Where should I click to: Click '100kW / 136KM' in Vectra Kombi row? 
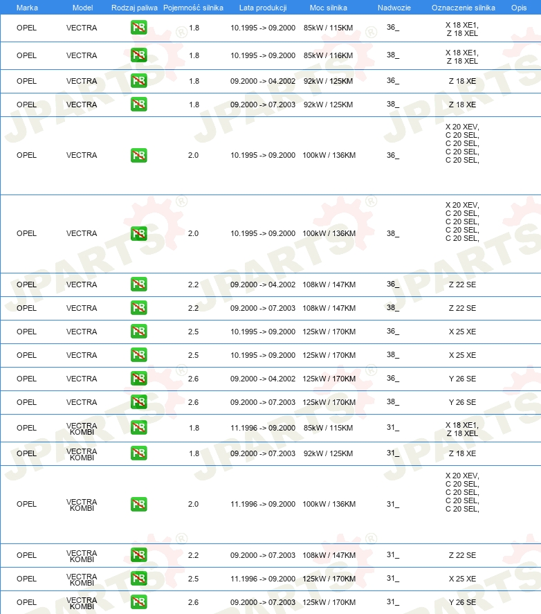[329, 504]
